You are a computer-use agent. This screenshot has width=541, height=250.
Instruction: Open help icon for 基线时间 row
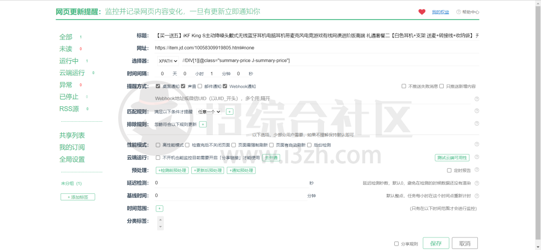[x=477, y=196]
